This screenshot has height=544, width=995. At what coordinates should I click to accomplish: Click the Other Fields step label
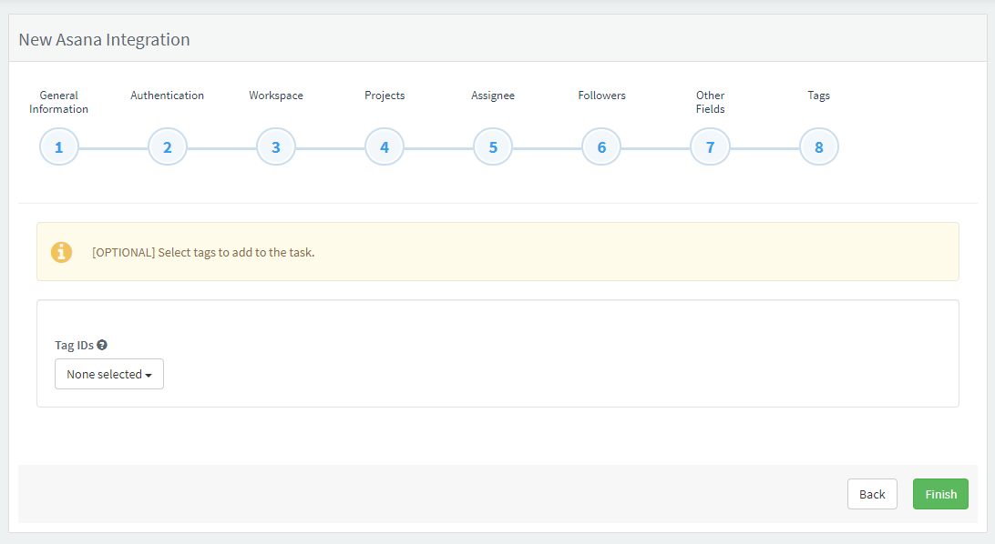(710, 102)
